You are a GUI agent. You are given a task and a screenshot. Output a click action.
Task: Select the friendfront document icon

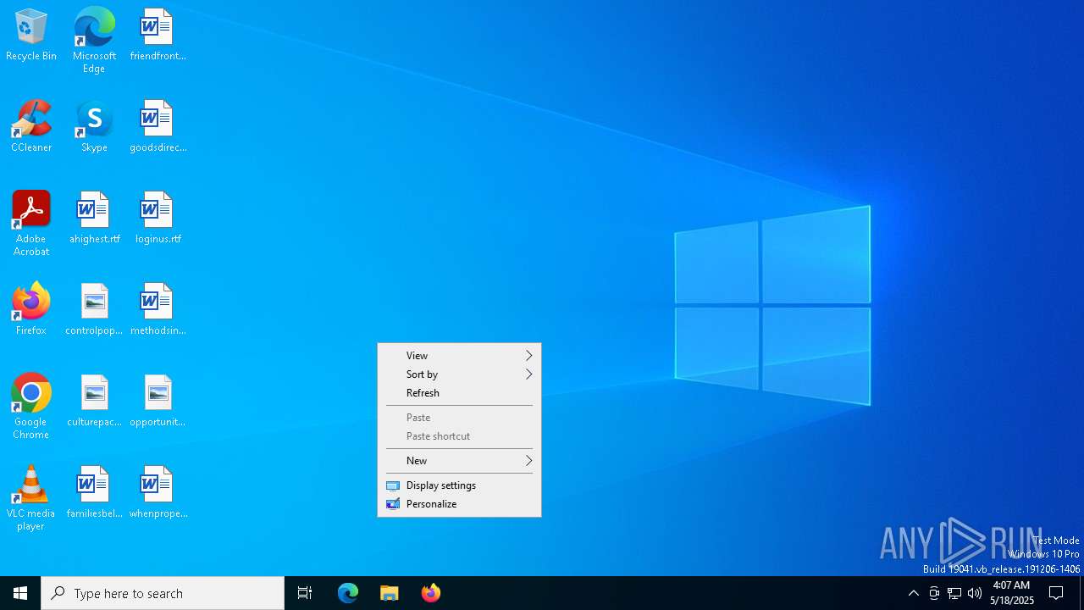pos(158,36)
